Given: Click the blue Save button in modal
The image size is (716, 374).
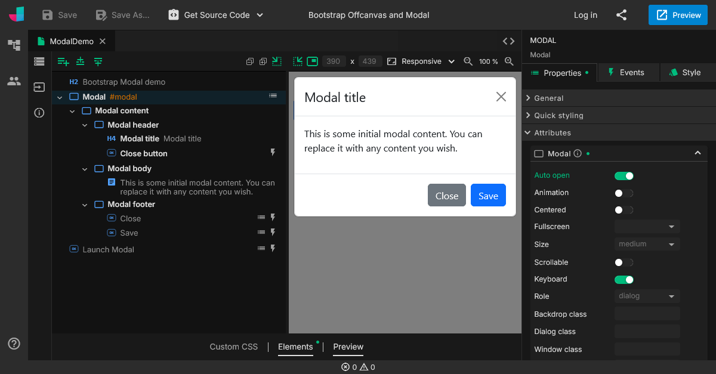Looking at the screenshot, I should (488, 195).
